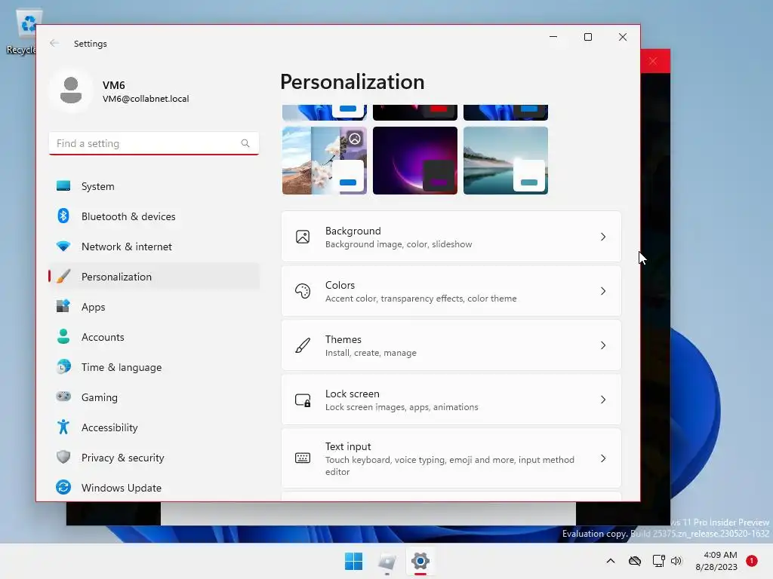Click the volume speaker tray icon
Viewport: 773px width, 579px height.
(676, 561)
